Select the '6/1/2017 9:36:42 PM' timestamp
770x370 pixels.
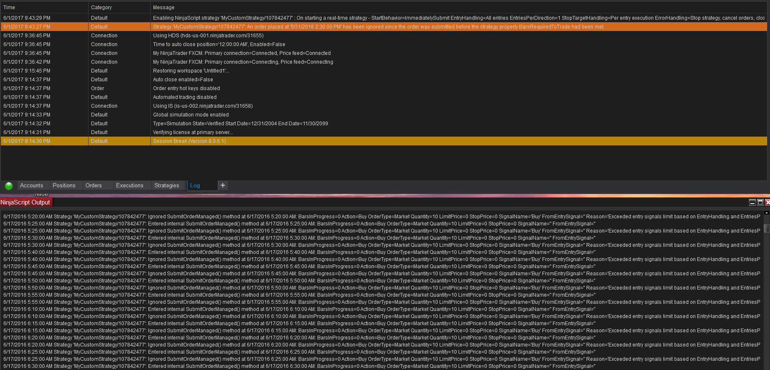pyautogui.click(x=27, y=62)
